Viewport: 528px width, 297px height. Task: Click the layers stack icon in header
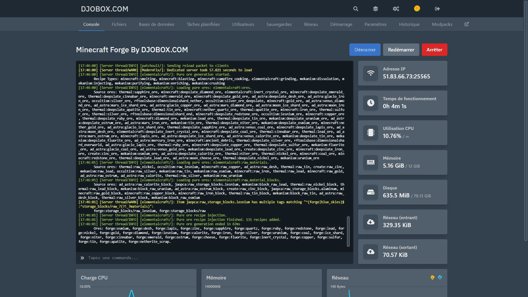pos(375,9)
